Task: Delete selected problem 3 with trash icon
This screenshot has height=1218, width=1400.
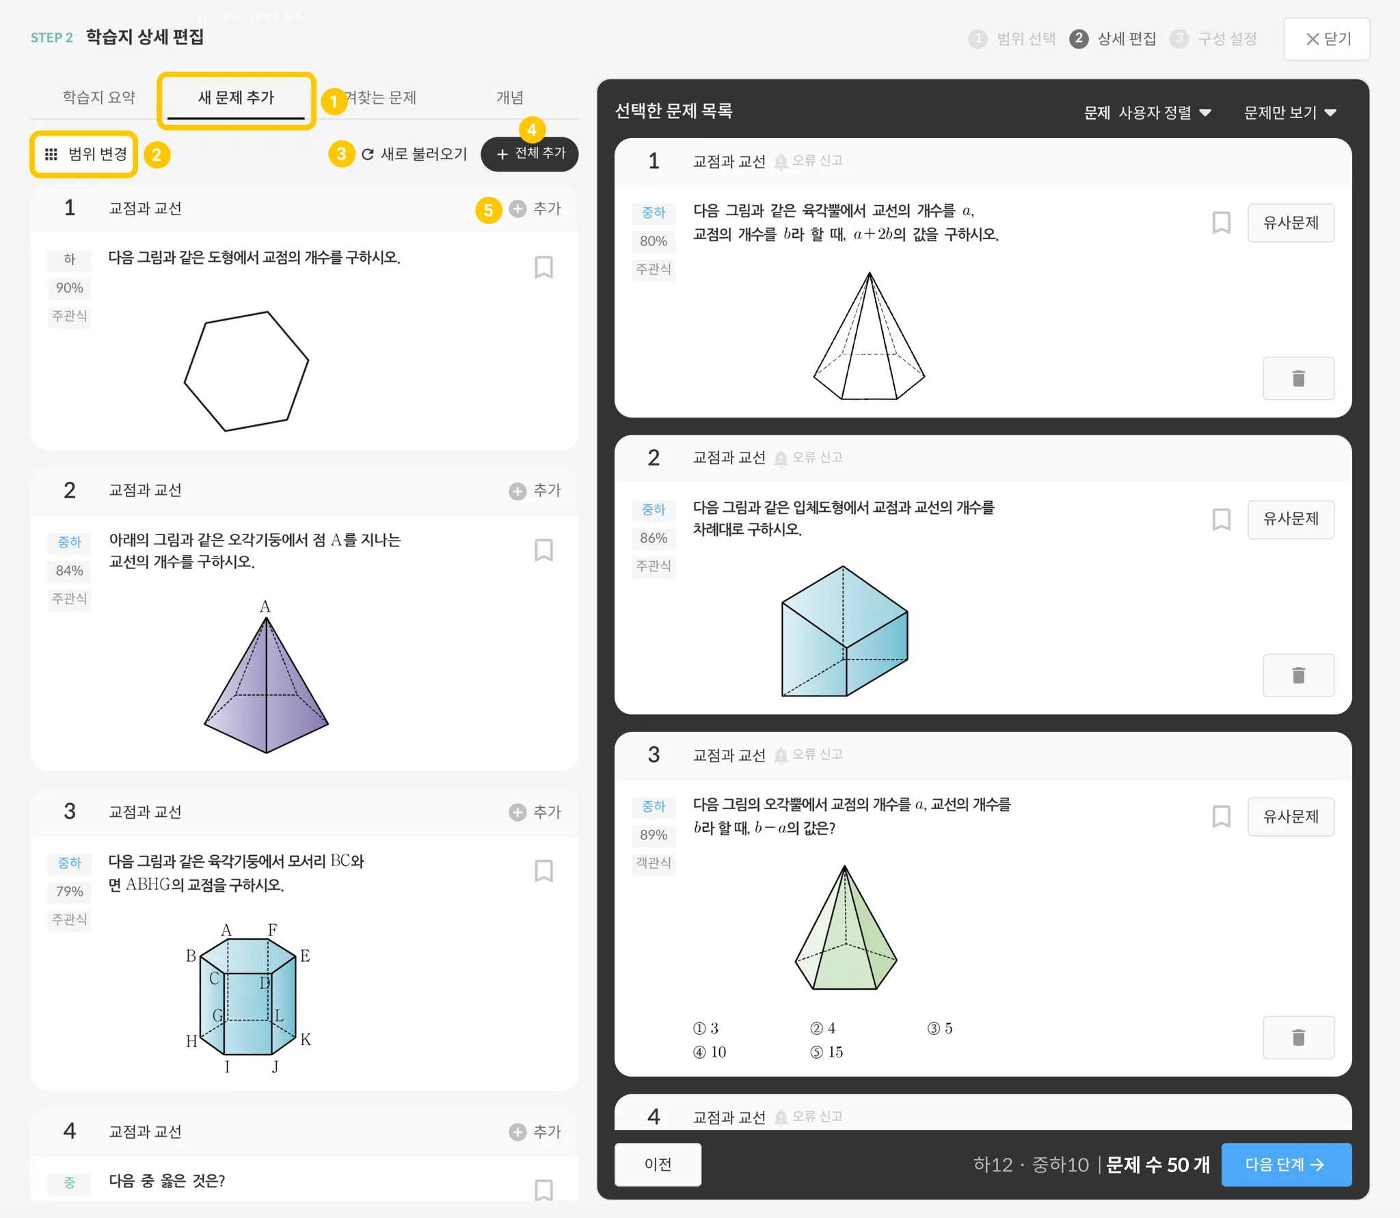Action: (1298, 1038)
